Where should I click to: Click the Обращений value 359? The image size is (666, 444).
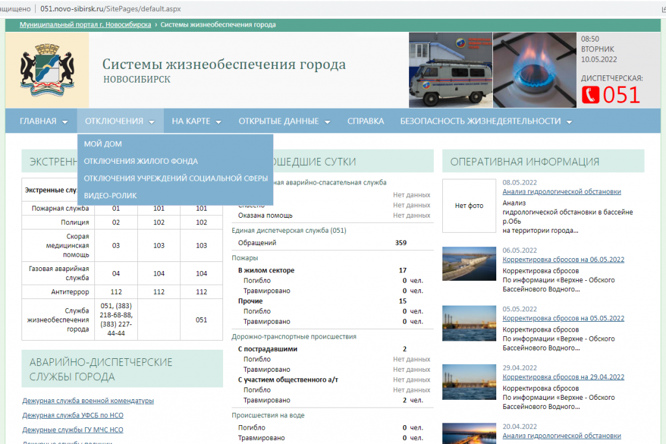[401, 242]
